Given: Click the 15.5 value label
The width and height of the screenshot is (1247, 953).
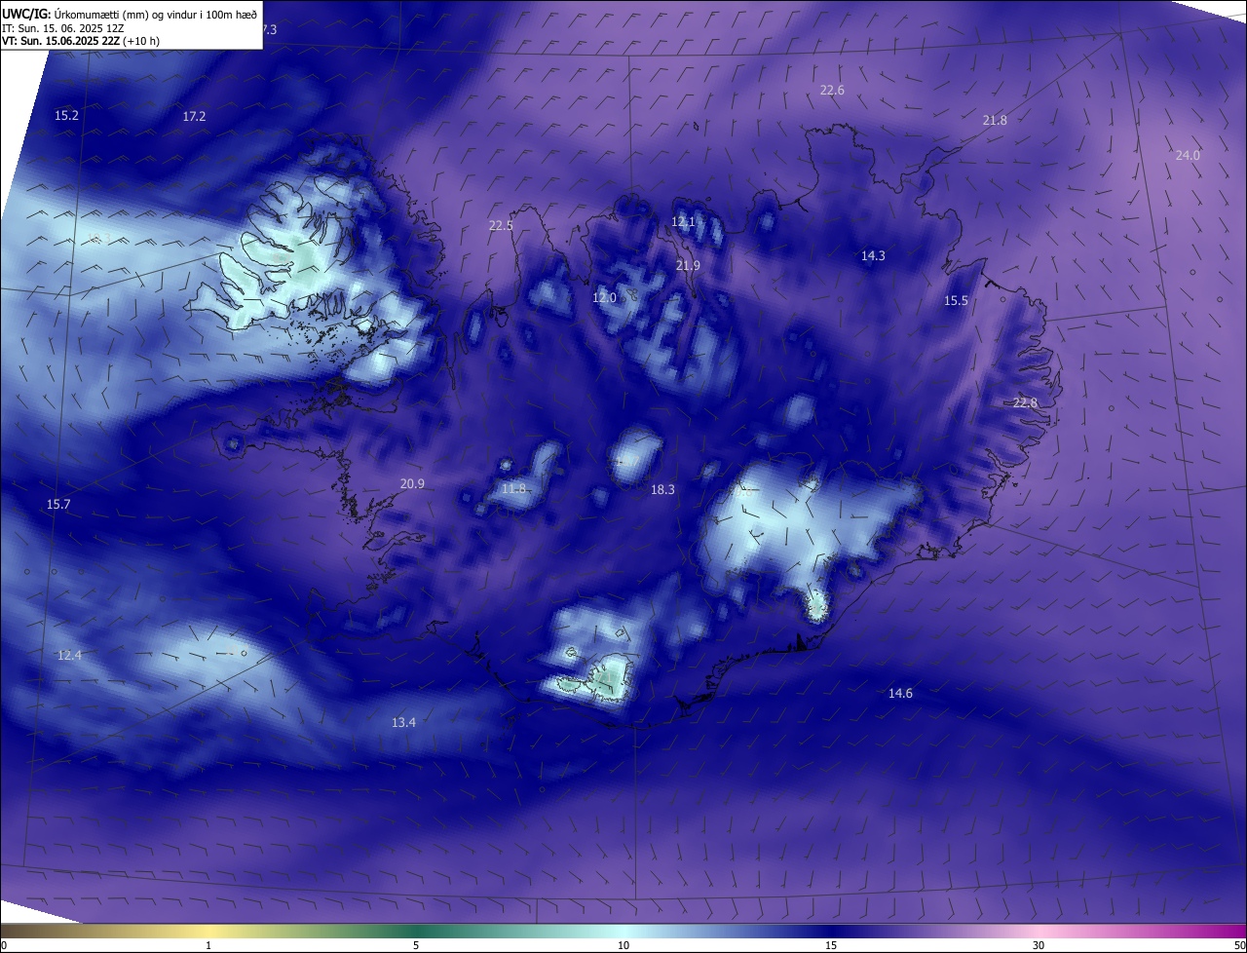Looking at the screenshot, I should 956,300.
